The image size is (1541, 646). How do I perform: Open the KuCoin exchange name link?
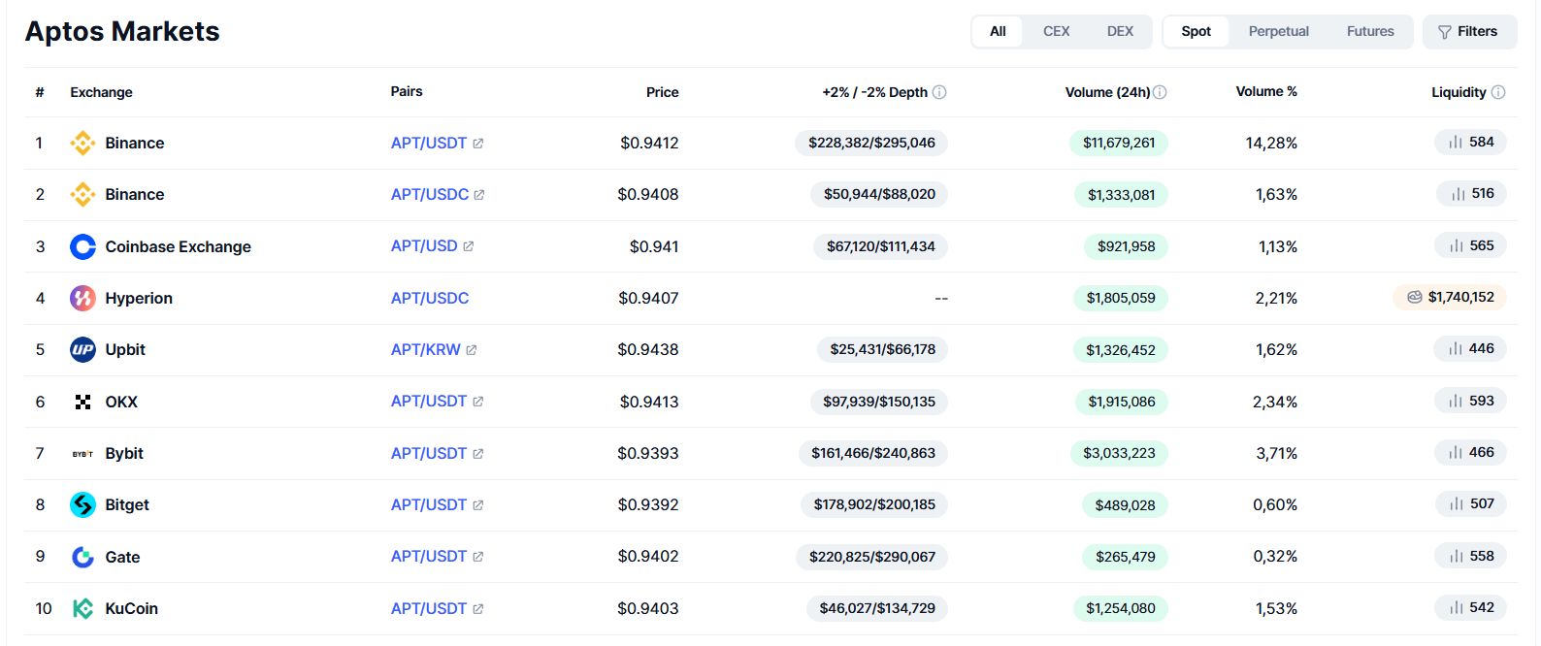132,608
